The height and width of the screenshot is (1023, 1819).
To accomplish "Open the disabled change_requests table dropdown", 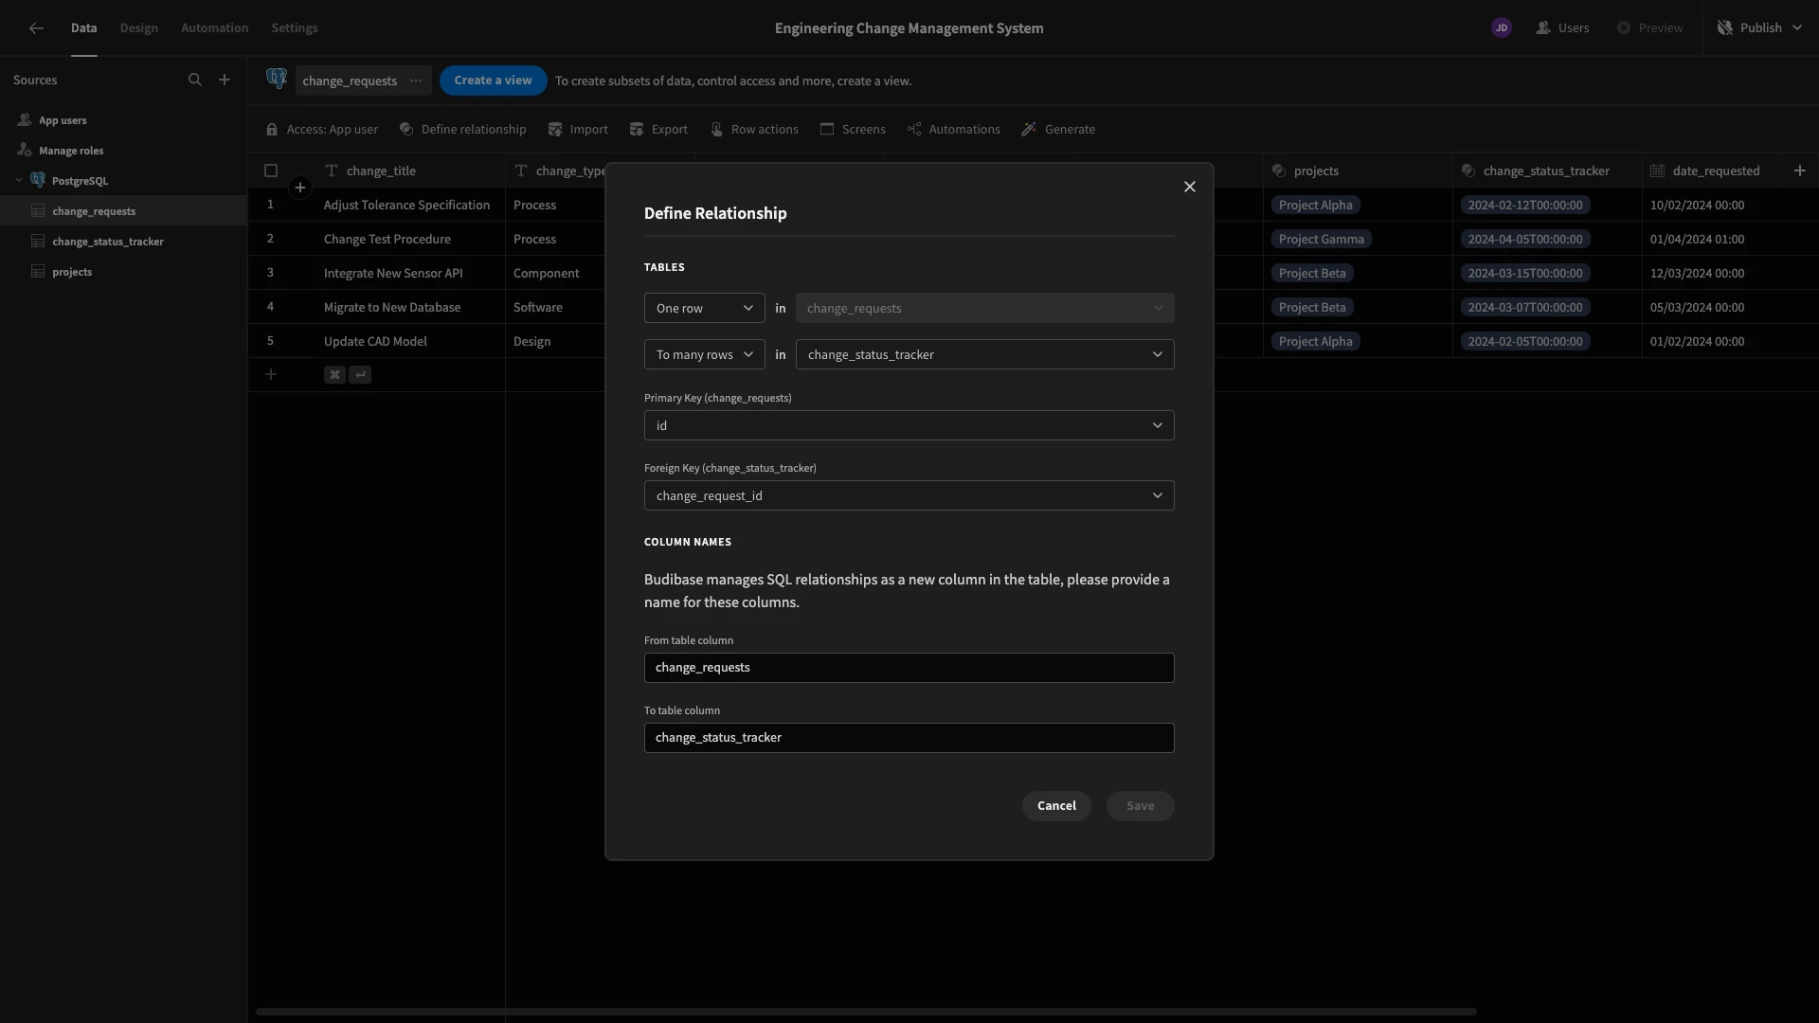I will pyautogui.click(x=984, y=308).
